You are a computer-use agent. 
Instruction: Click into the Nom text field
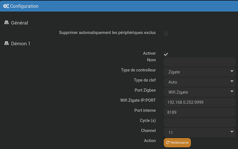pyautogui.click(x=200, y=62)
